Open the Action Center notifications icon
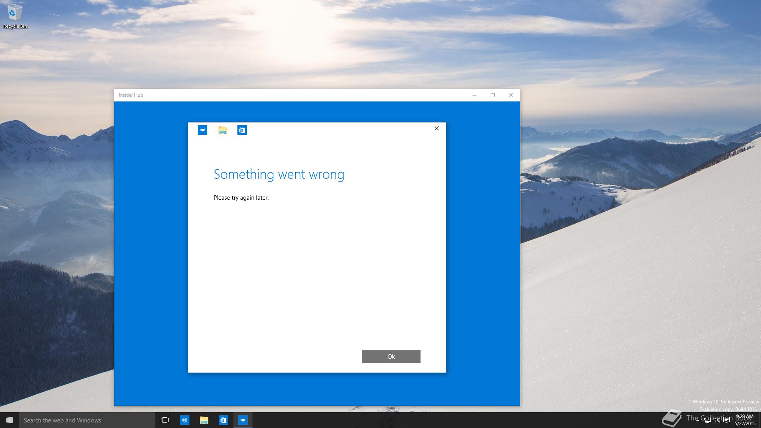Image resolution: width=761 pixels, height=428 pixels. coord(727,420)
